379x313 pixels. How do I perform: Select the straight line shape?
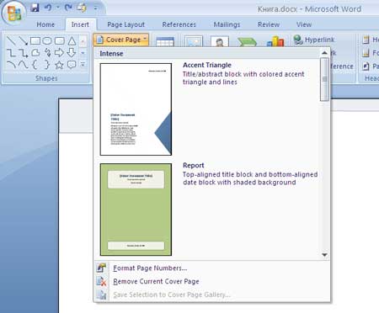pos(11,41)
